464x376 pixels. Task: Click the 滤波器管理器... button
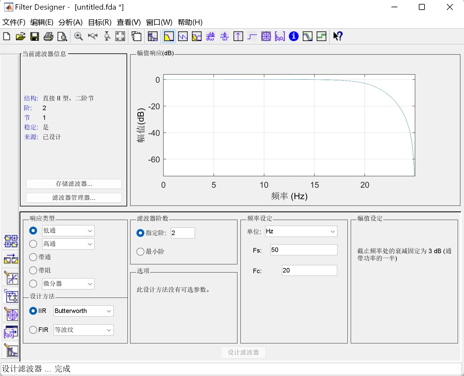point(74,198)
